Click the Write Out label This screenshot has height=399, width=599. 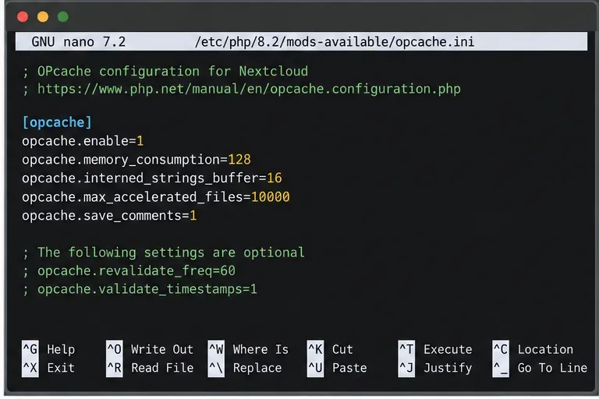pos(162,349)
